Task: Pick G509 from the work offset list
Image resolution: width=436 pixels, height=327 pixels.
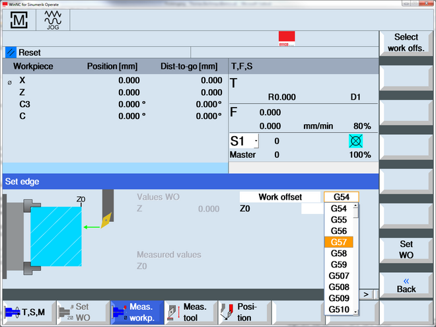Action: point(339,299)
